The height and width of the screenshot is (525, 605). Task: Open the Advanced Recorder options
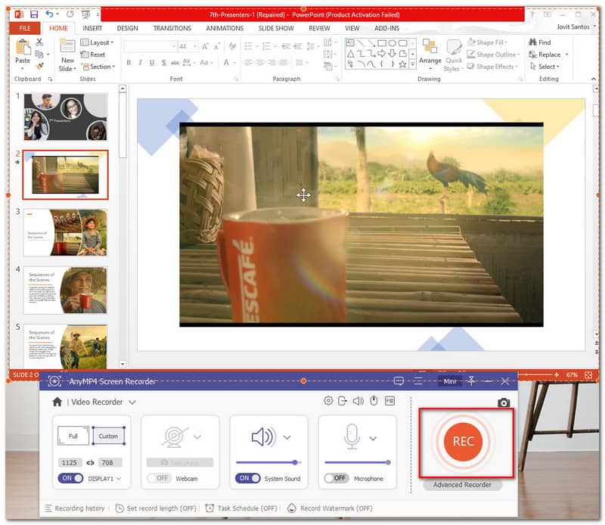point(462,485)
